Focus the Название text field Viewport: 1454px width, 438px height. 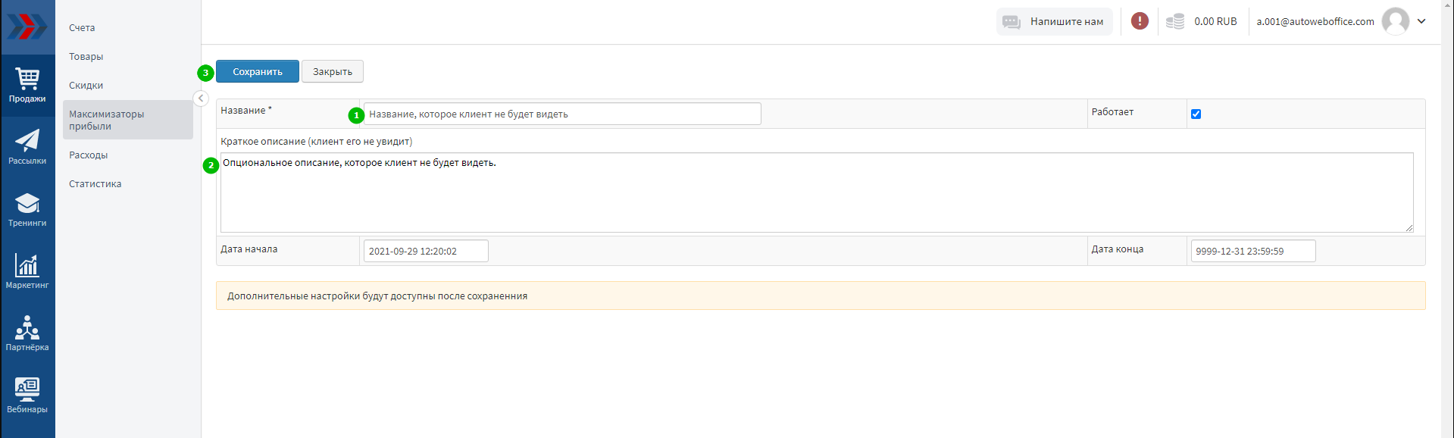562,114
